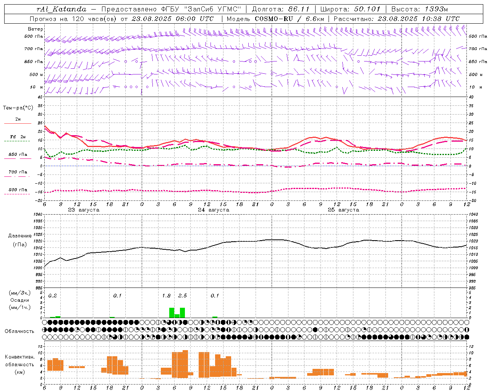Select the longitude value "Долгота: 86.11"
The width and height of the screenshot is (489, 391).
click(x=280, y=9)
